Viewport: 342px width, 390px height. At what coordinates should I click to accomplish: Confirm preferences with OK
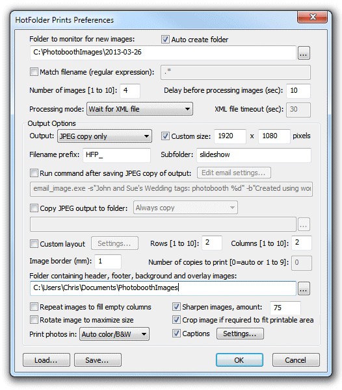pos(239,360)
